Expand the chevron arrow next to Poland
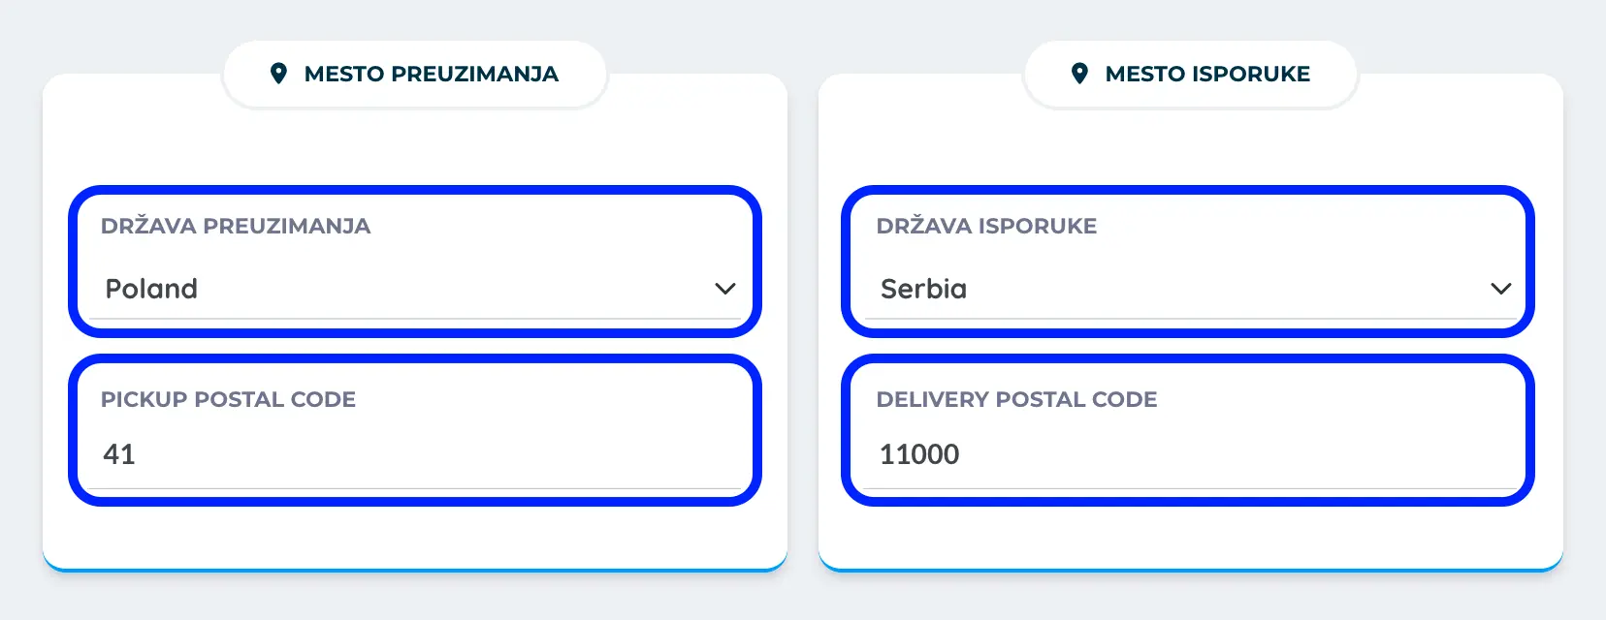 (724, 289)
